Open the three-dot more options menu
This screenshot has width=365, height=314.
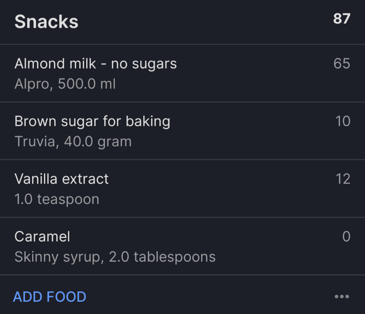342,296
